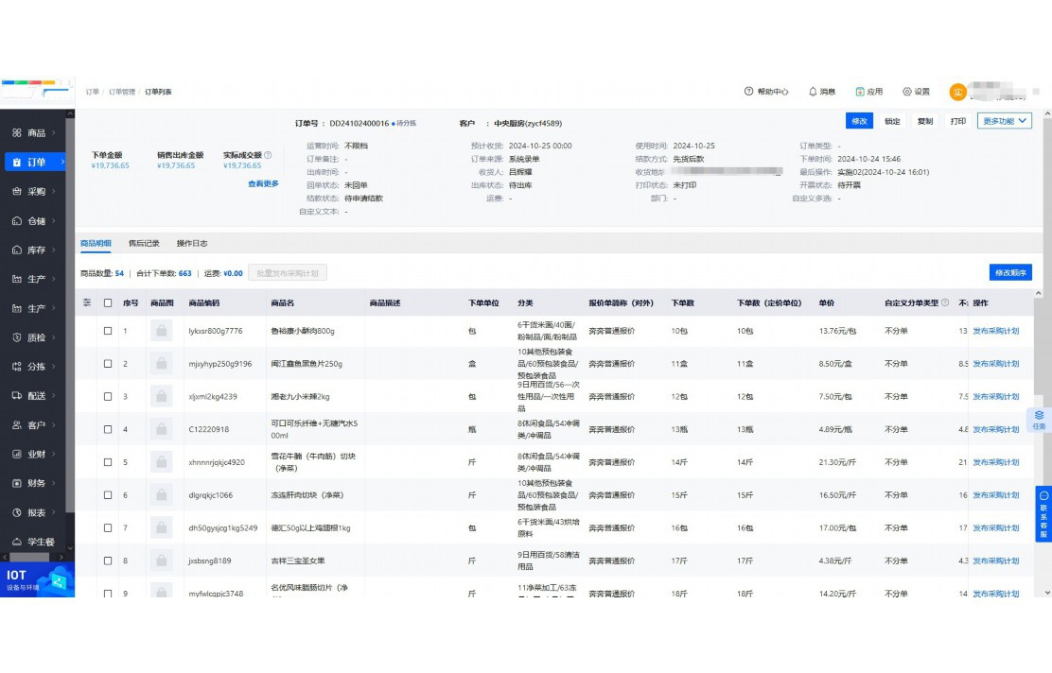Viewport: 1052px width, 673px height.
Task: Expand the 采购 sidebar menu
Action: 36,191
